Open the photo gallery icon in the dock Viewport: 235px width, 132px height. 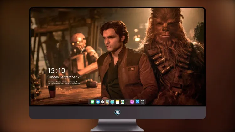pyautogui.click(x=123, y=102)
